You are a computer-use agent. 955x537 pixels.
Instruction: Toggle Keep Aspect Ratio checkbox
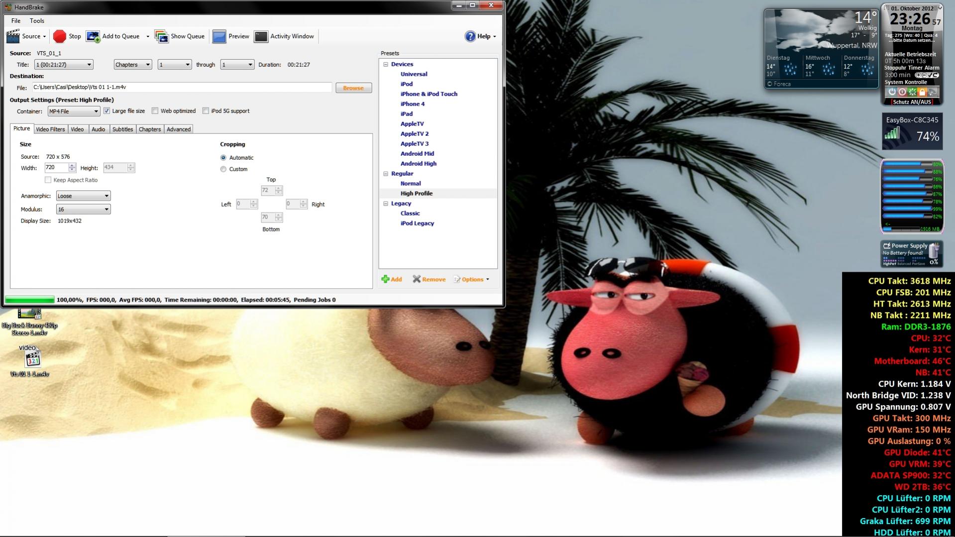pyautogui.click(x=48, y=180)
